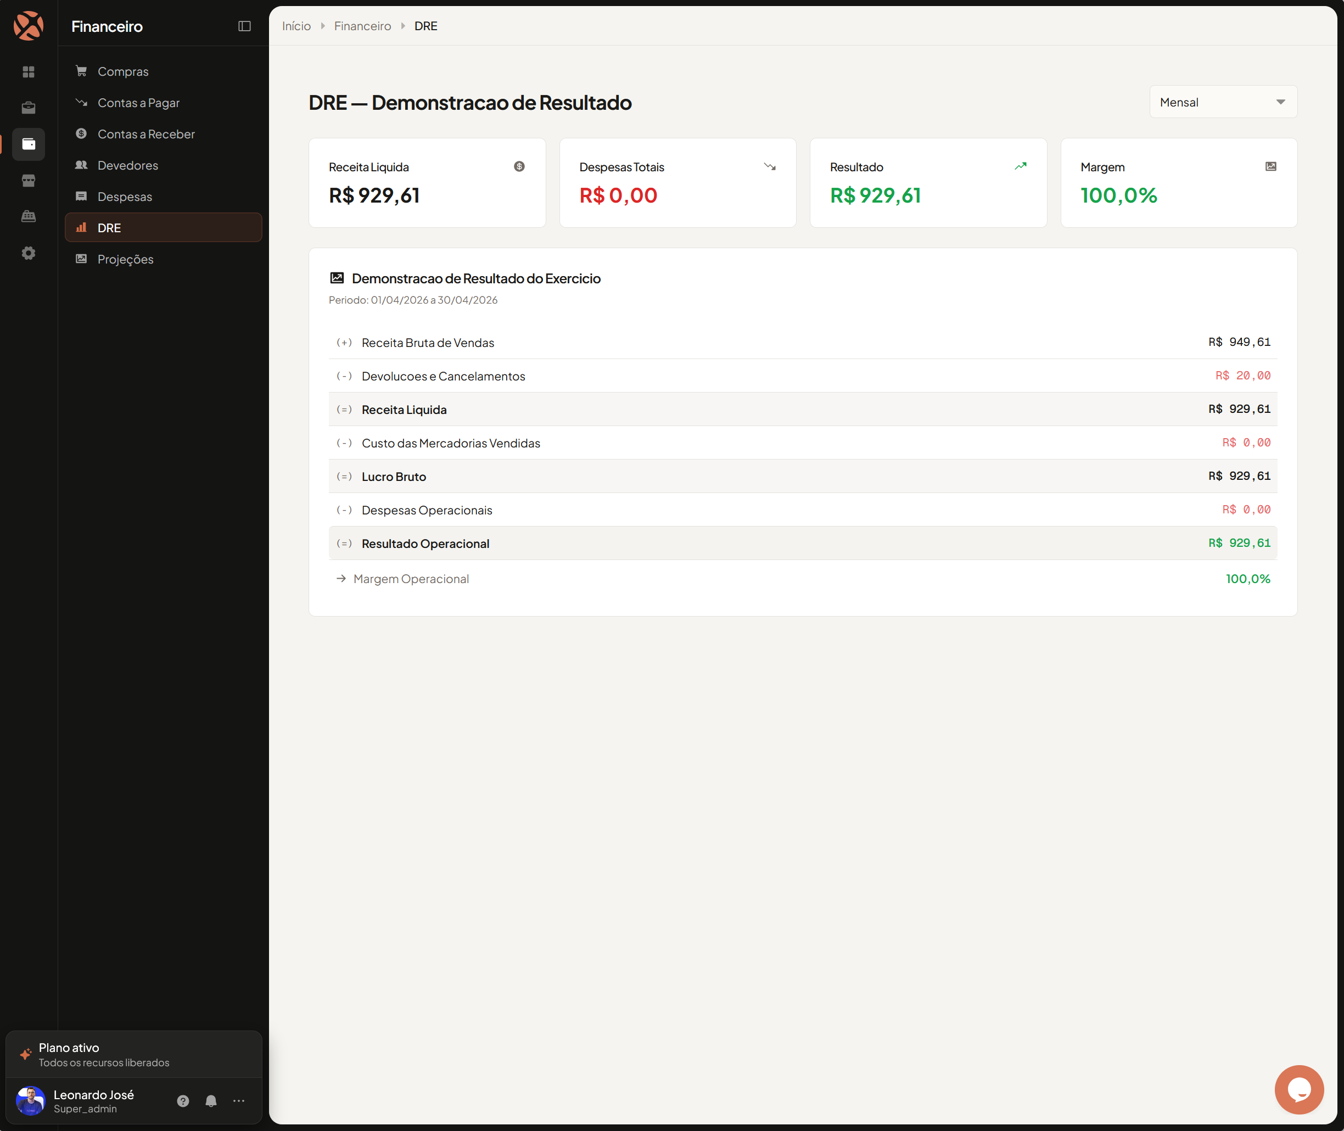Open notifications via the bell icon
Screen dimensions: 1344x1131
pyautogui.click(x=211, y=1101)
